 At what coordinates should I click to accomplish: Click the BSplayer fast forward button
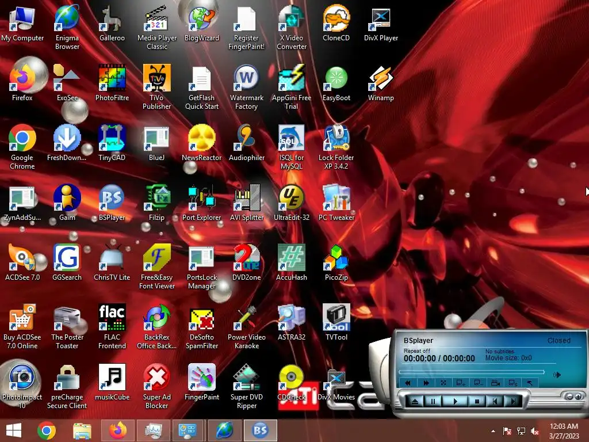pyautogui.click(x=426, y=383)
